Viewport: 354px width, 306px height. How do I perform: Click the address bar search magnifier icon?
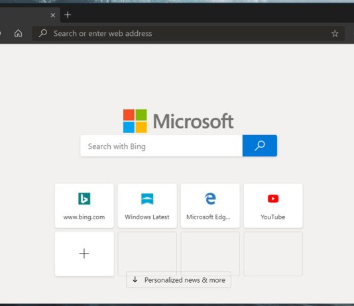pyautogui.click(x=42, y=33)
